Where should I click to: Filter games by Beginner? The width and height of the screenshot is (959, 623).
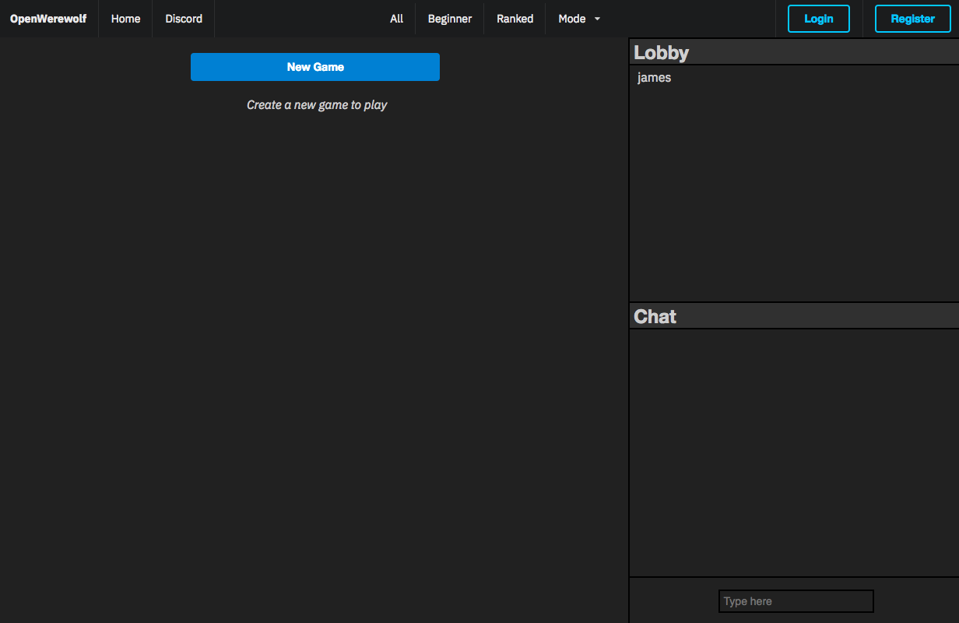pyautogui.click(x=450, y=19)
